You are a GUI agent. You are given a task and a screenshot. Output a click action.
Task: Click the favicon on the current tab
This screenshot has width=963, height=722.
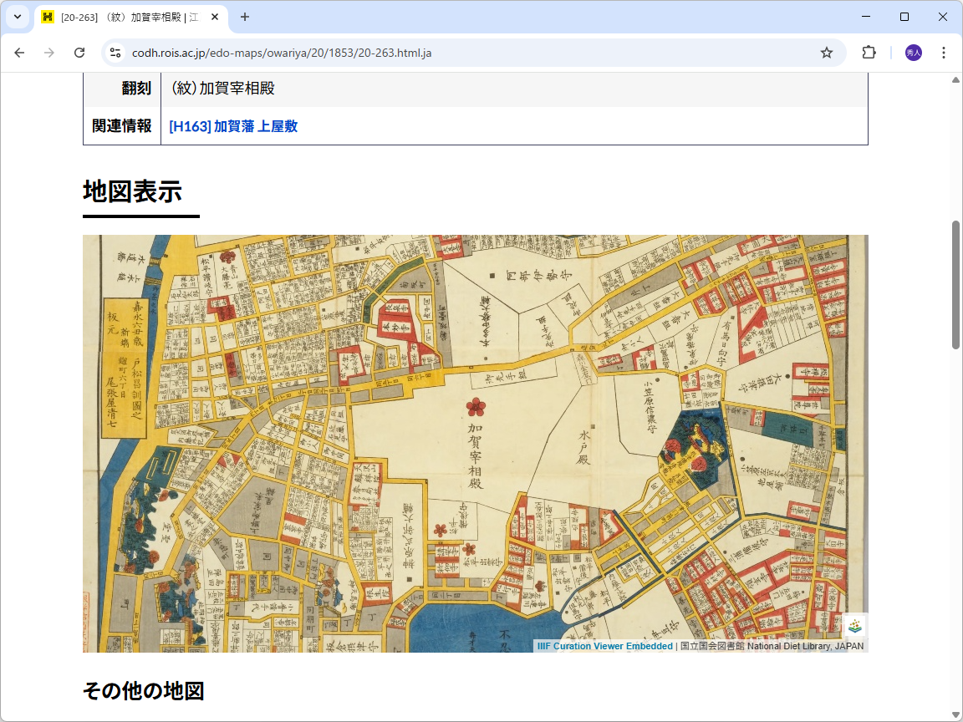click(48, 17)
